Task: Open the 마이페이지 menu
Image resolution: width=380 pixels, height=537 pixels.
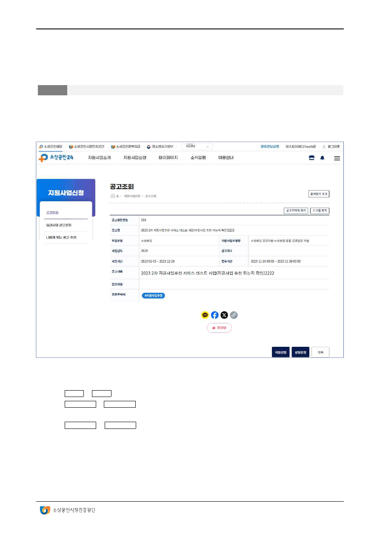Action: pos(168,158)
